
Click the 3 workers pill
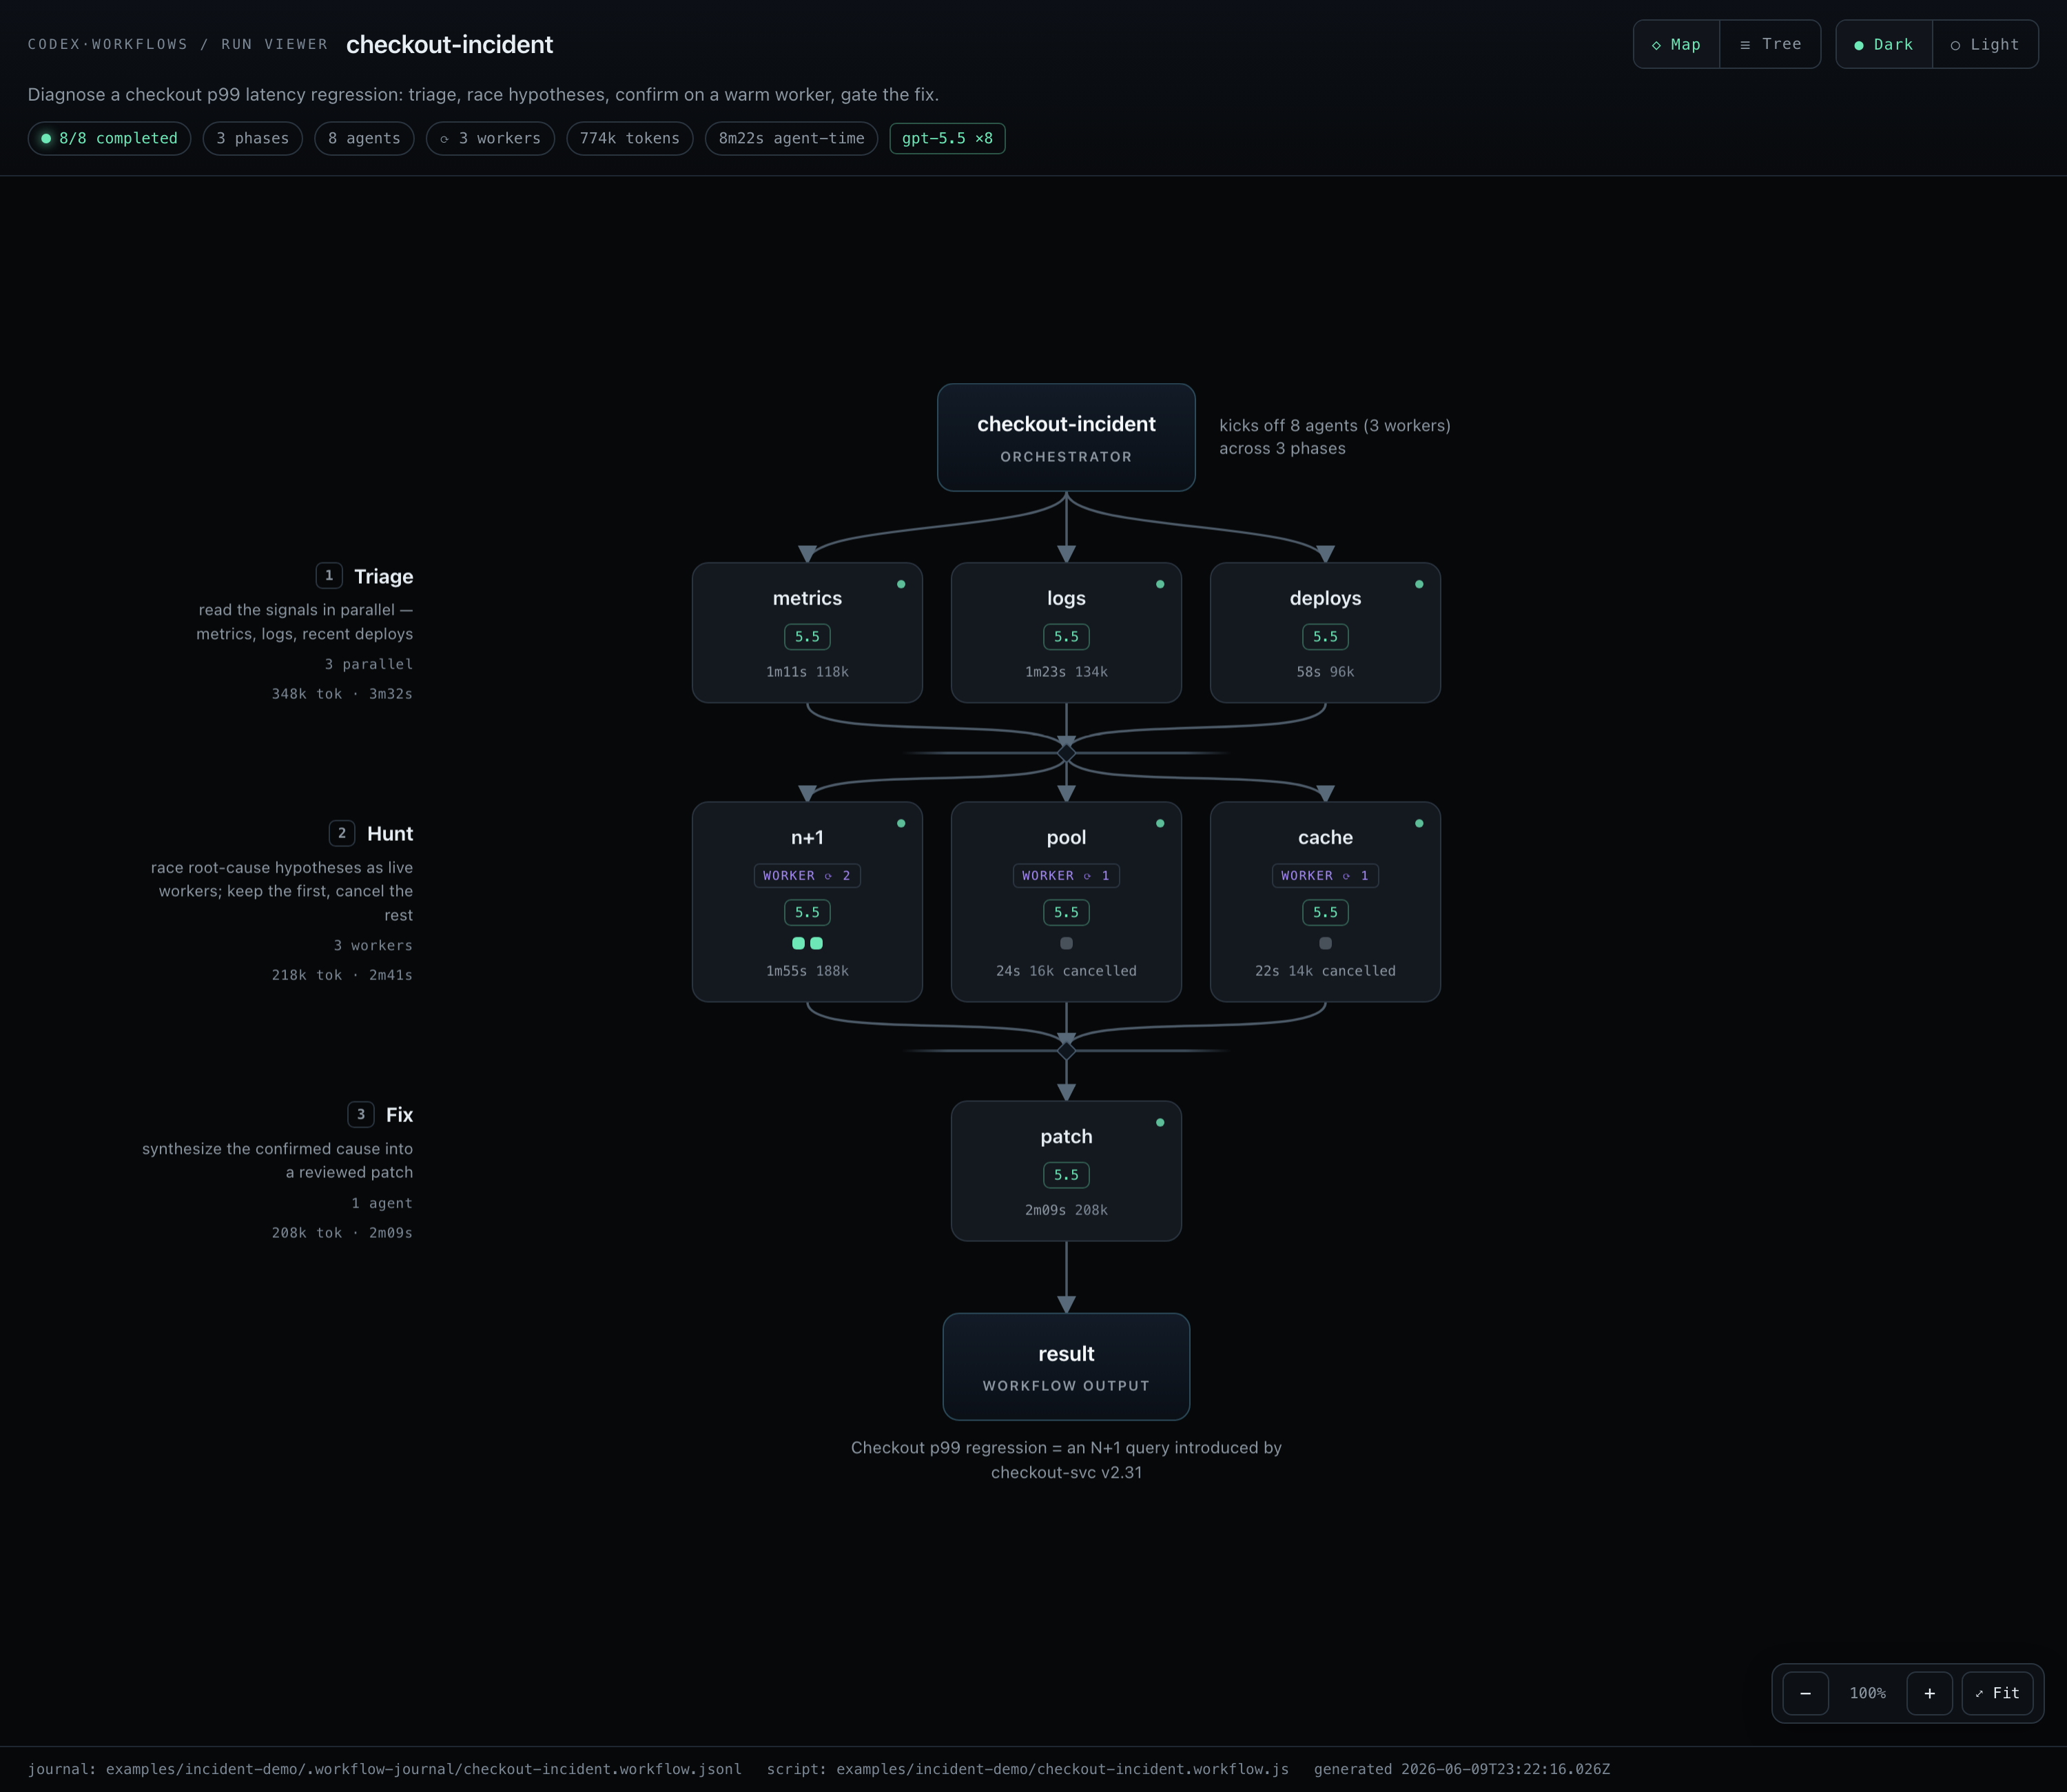pyautogui.click(x=490, y=138)
